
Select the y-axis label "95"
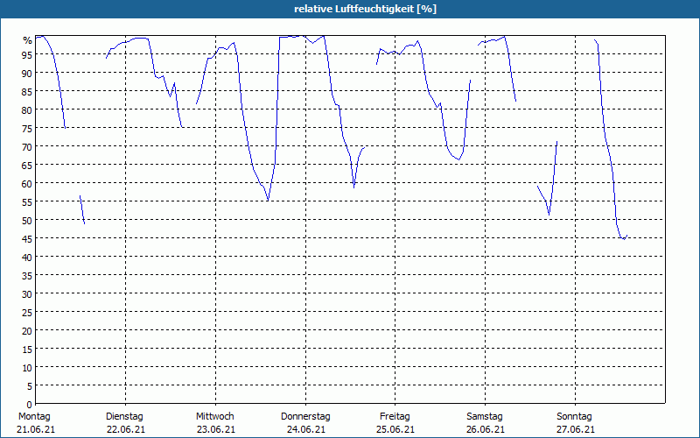27,55
